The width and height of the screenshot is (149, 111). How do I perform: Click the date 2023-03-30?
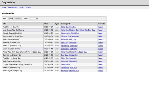49,52
